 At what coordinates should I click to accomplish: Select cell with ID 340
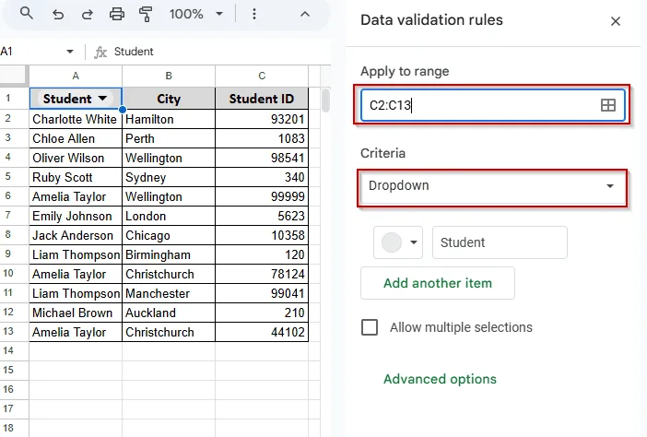[x=262, y=177]
